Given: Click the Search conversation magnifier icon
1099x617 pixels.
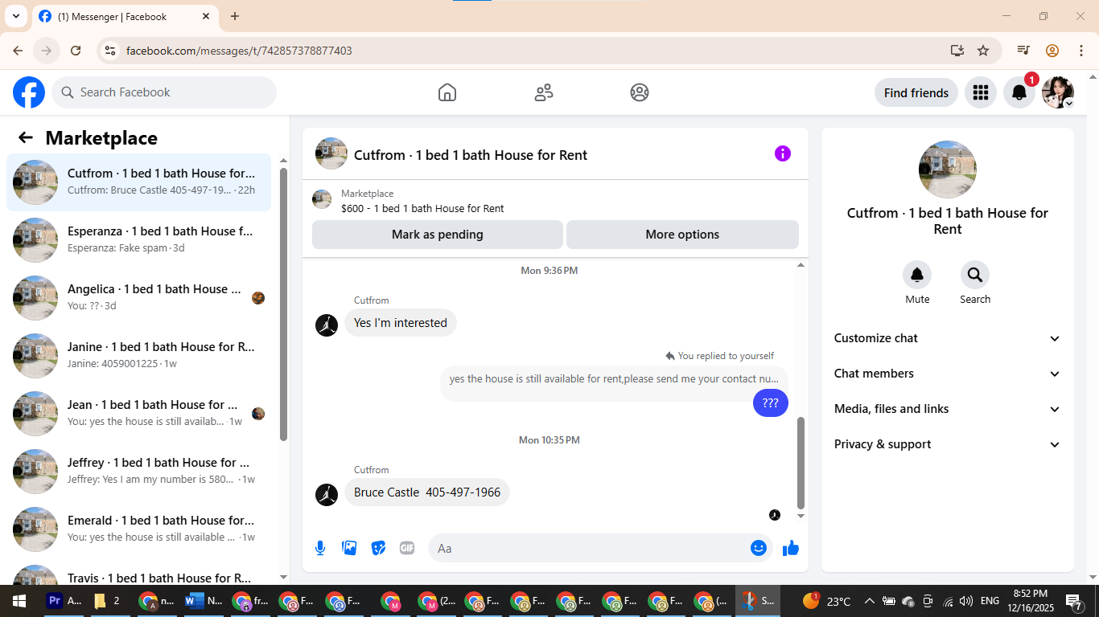Looking at the screenshot, I should tap(975, 276).
